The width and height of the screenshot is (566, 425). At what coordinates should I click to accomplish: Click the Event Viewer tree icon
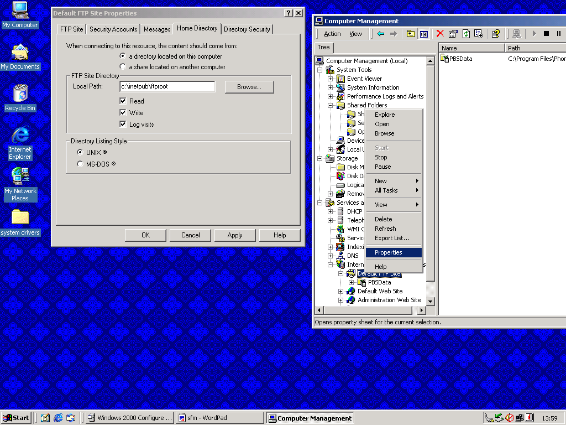[340, 79]
